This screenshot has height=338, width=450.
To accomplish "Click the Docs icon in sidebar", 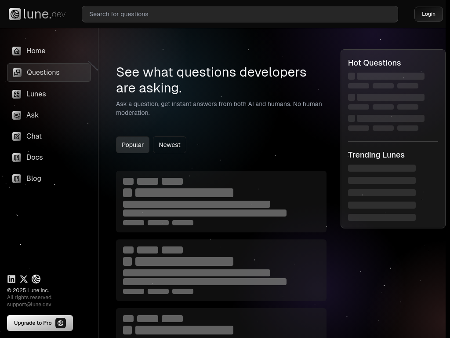I will (x=17, y=158).
